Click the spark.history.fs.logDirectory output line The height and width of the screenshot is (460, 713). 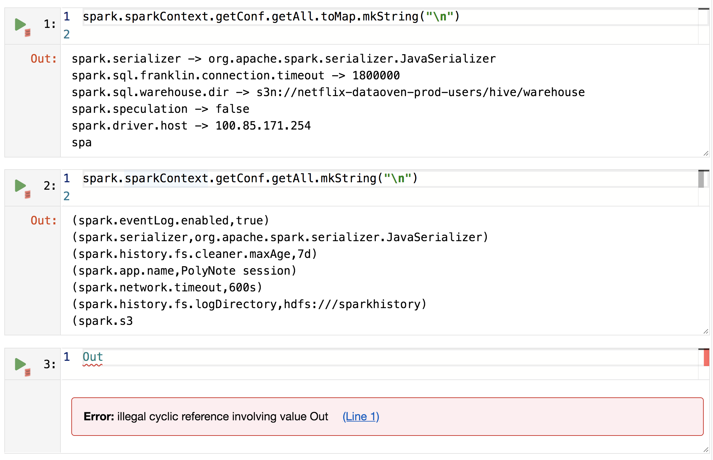pos(249,304)
